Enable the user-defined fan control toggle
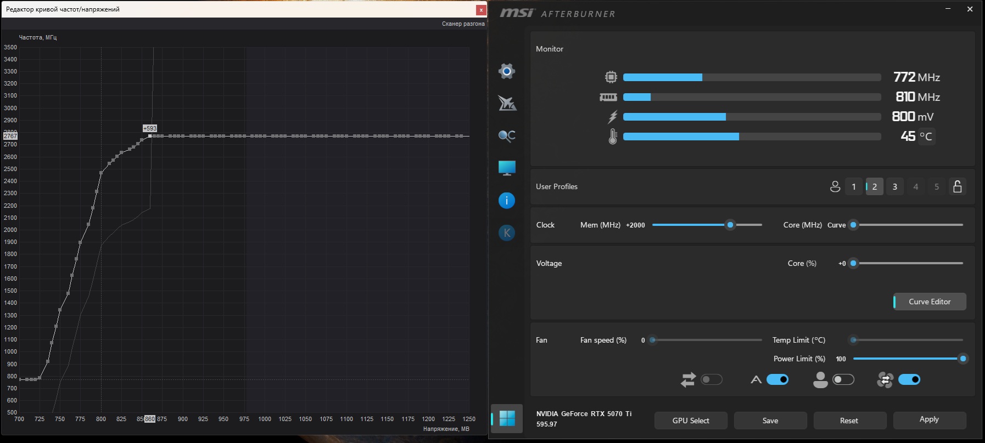Screen dimensions: 985x443 pyautogui.click(x=843, y=379)
